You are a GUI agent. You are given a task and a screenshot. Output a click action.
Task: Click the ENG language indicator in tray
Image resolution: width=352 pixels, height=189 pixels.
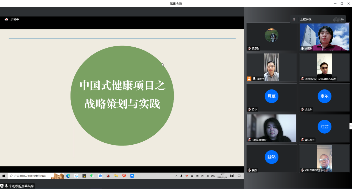pos(213,176)
